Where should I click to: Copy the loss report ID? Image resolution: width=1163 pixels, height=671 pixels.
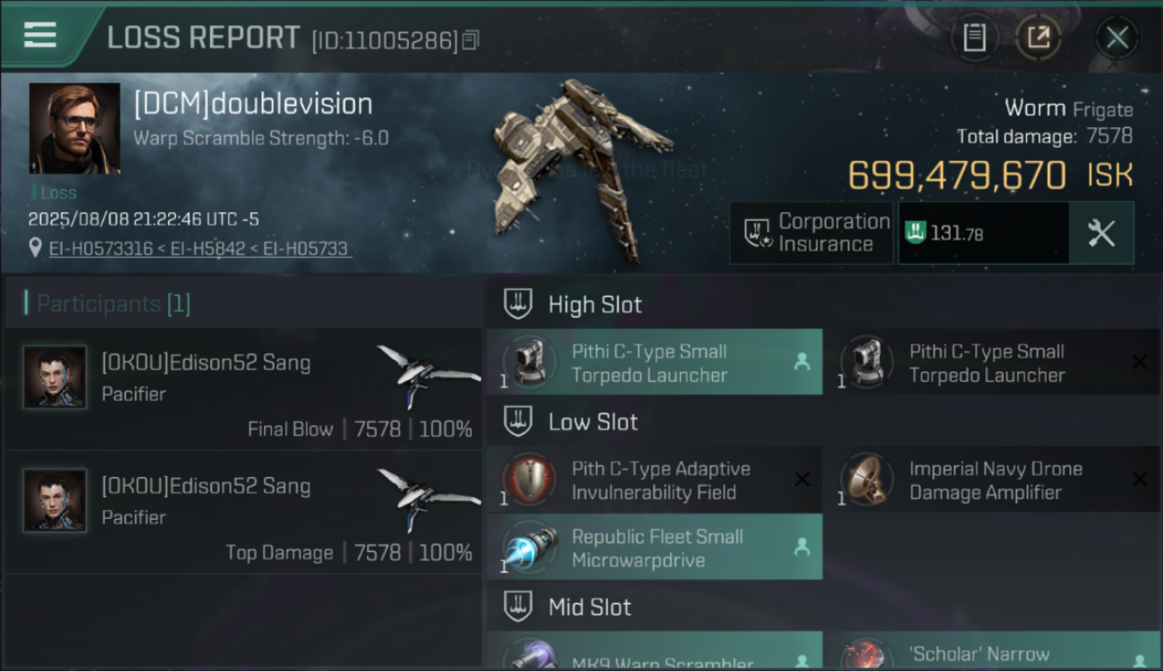point(471,39)
